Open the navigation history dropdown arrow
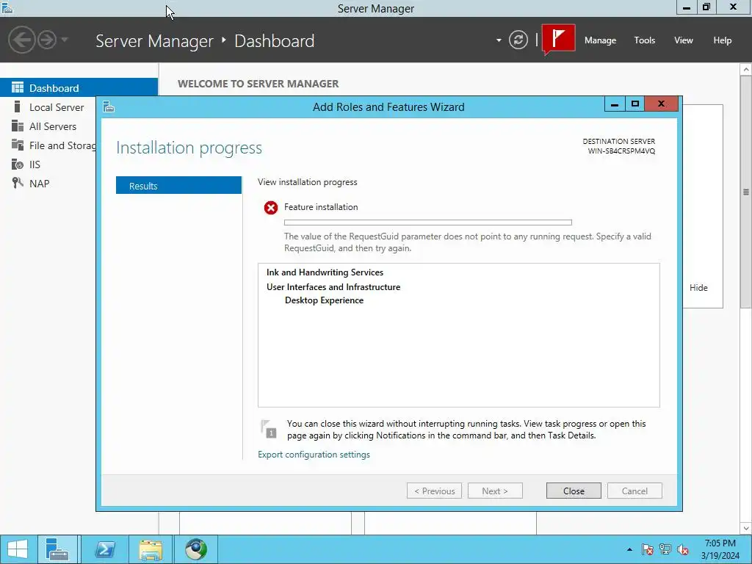Screen dimensions: 752x564 65,40
